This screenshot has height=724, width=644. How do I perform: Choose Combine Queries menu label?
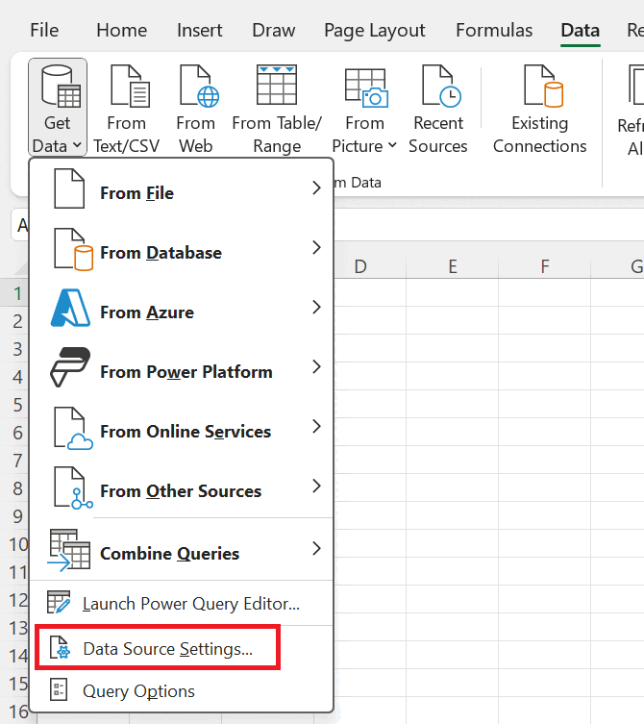coord(170,553)
